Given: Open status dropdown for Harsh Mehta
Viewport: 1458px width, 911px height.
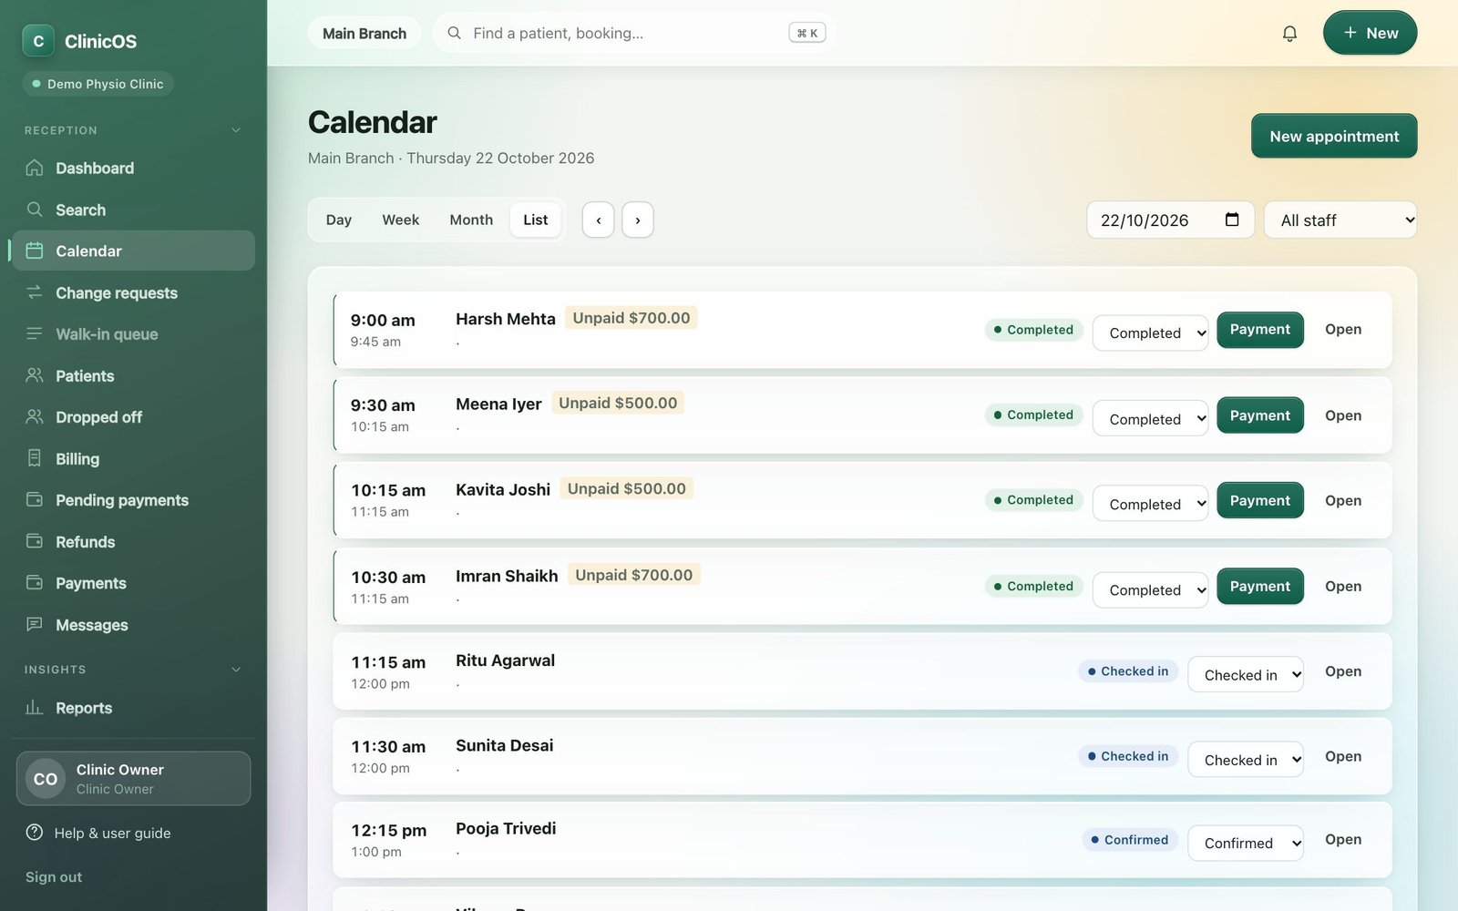Looking at the screenshot, I should [1150, 333].
